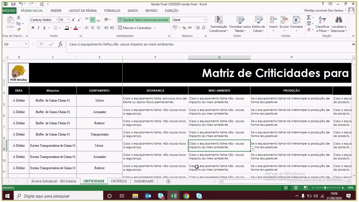The image size is (359, 202).
Task: Open Localizar e Selecionar binoculars
Action: [339, 24]
